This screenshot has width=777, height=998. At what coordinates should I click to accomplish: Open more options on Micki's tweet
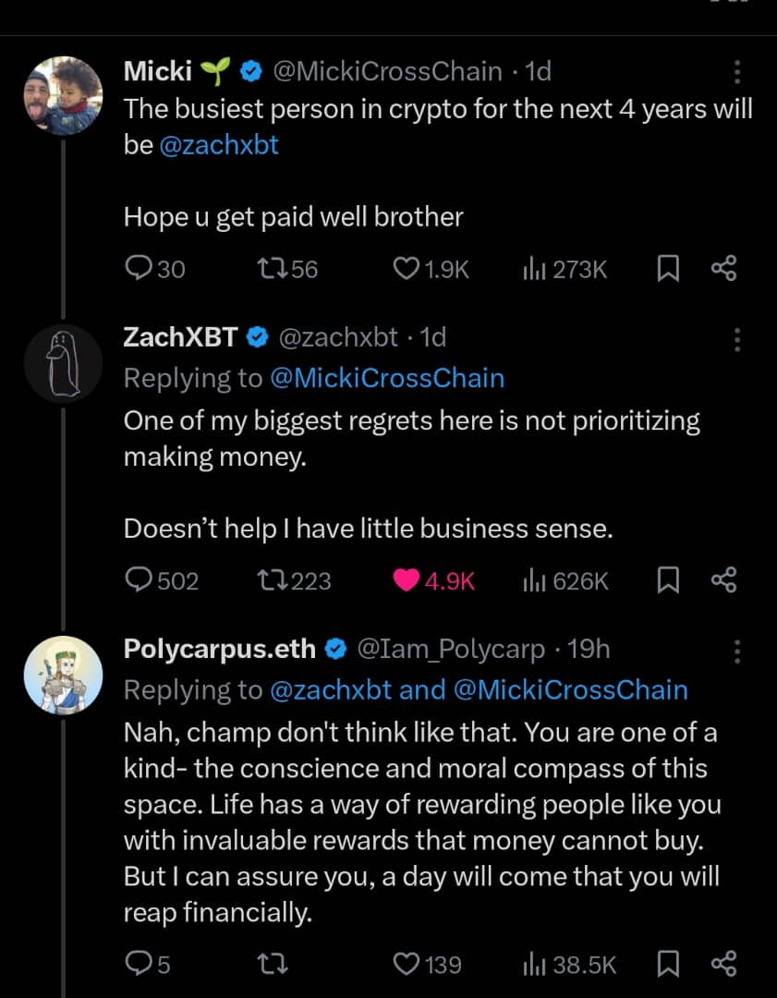click(x=736, y=72)
